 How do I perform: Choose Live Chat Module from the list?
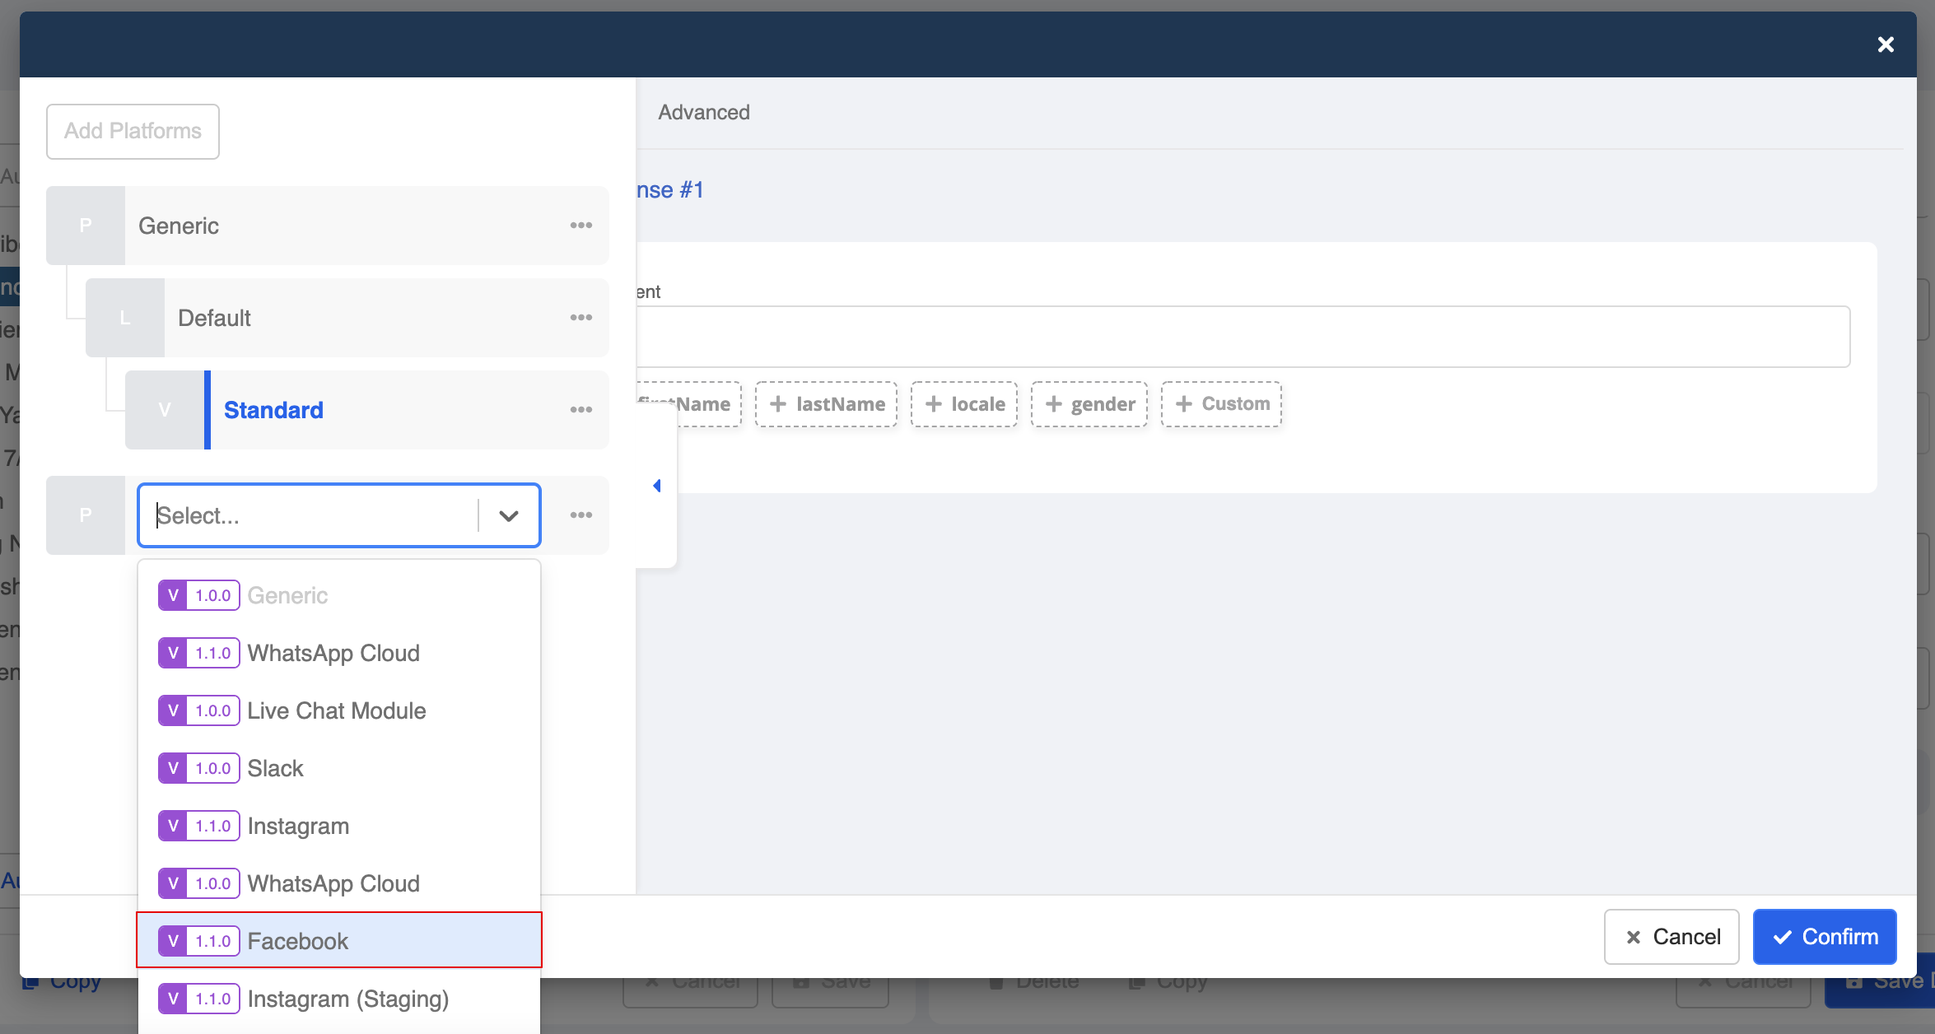pos(339,710)
